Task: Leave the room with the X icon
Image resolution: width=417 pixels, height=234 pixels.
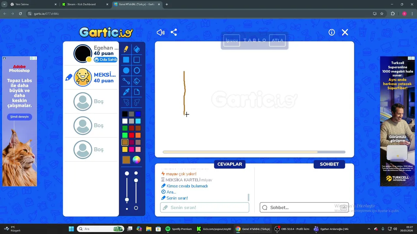Action: tap(345, 32)
